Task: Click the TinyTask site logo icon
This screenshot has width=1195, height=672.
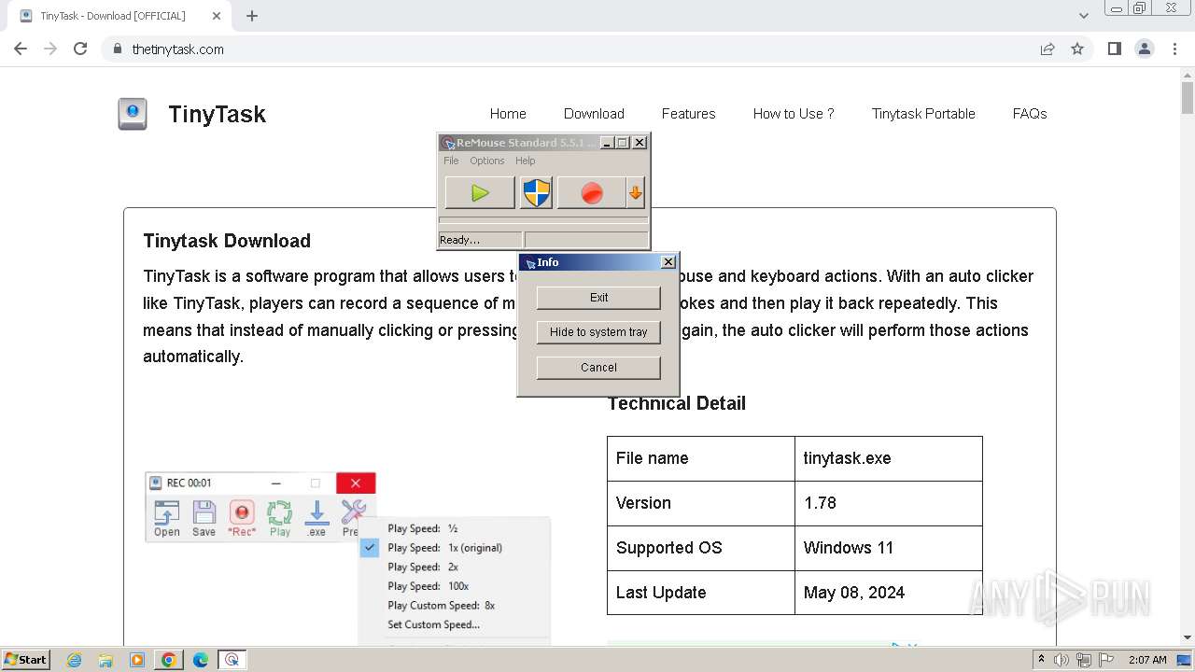Action: pyautogui.click(x=133, y=114)
